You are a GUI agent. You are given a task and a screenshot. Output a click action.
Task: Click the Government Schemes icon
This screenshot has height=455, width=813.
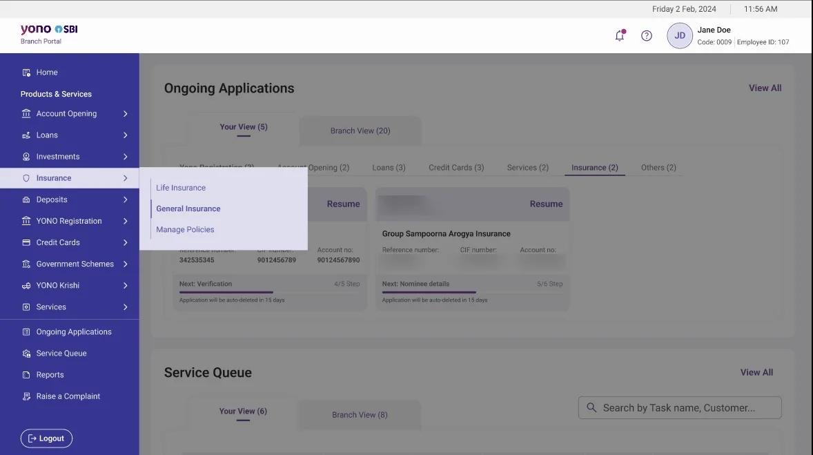(26, 264)
